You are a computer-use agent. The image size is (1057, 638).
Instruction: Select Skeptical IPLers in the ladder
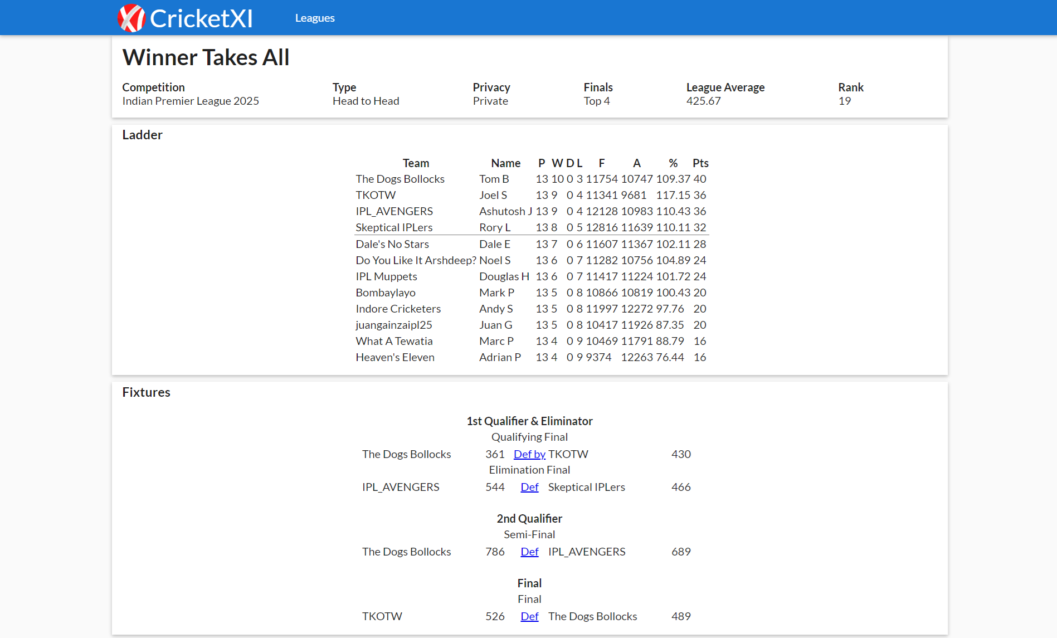click(x=394, y=227)
